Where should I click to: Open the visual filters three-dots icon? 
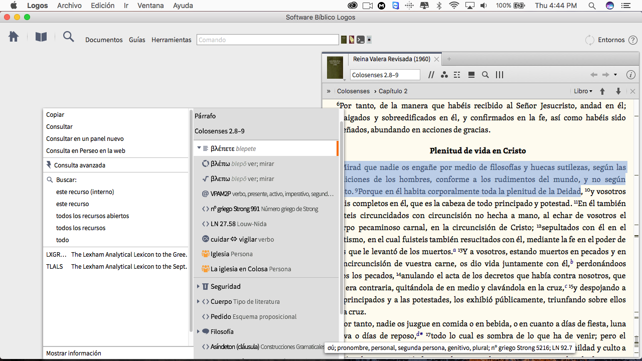point(444,75)
